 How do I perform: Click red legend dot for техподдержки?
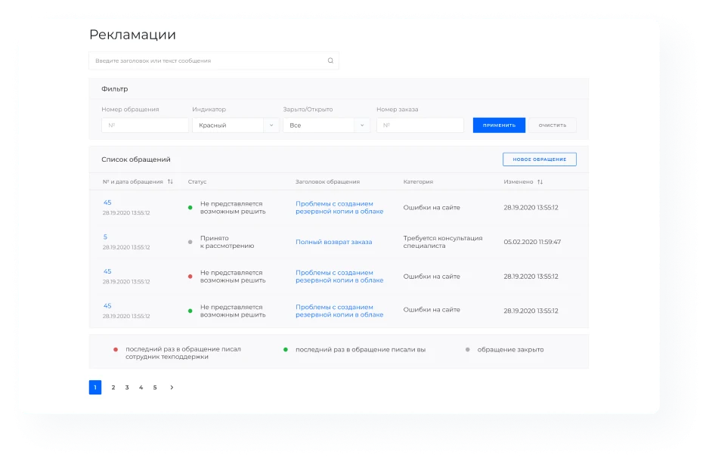[x=116, y=350]
